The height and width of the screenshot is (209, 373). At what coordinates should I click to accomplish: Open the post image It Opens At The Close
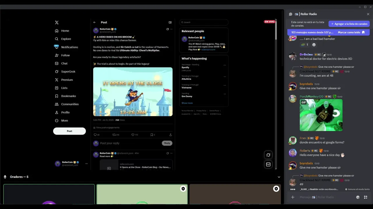tap(133, 92)
